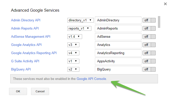The image size is (169, 100).
Task: Open the directory_v1 version dropdown
Action: 81,20
